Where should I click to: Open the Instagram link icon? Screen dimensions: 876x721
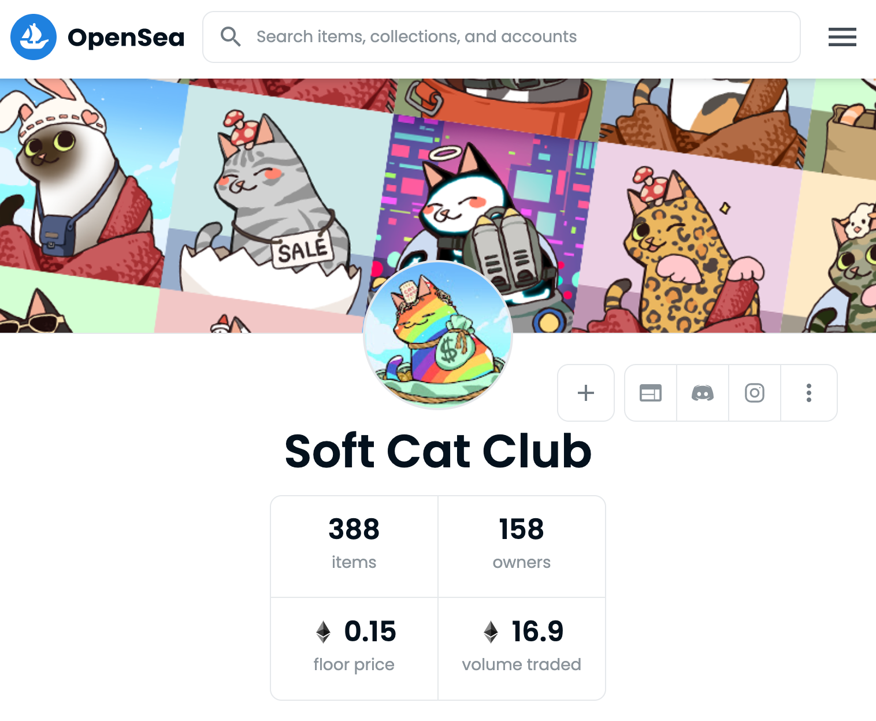click(755, 393)
